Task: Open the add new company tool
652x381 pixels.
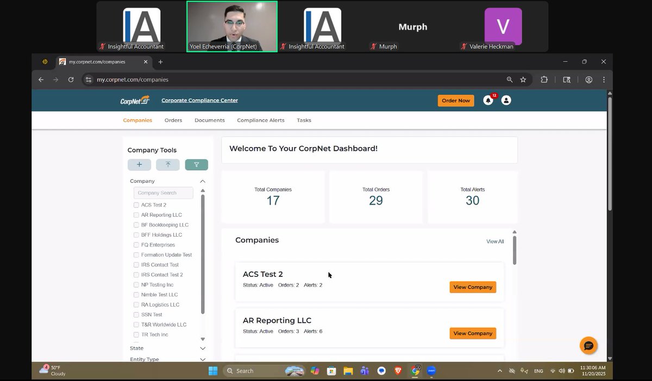Action: [x=139, y=164]
